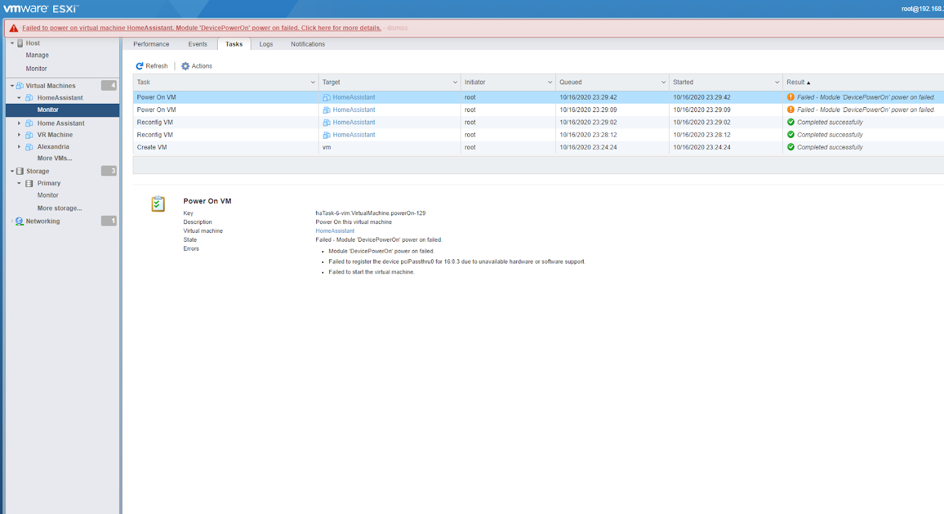Image resolution: width=944 pixels, height=514 pixels.
Task: Click the More storage... link
Action: pyautogui.click(x=60, y=209)
